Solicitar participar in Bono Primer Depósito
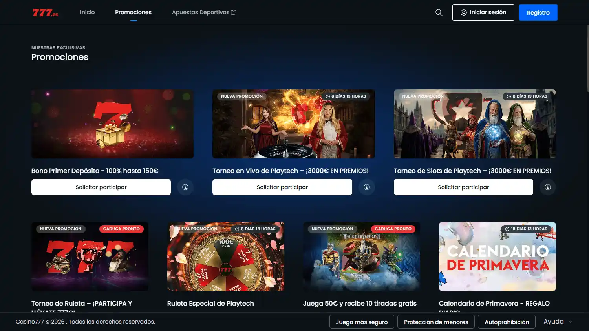 click(x=101, y=187)
